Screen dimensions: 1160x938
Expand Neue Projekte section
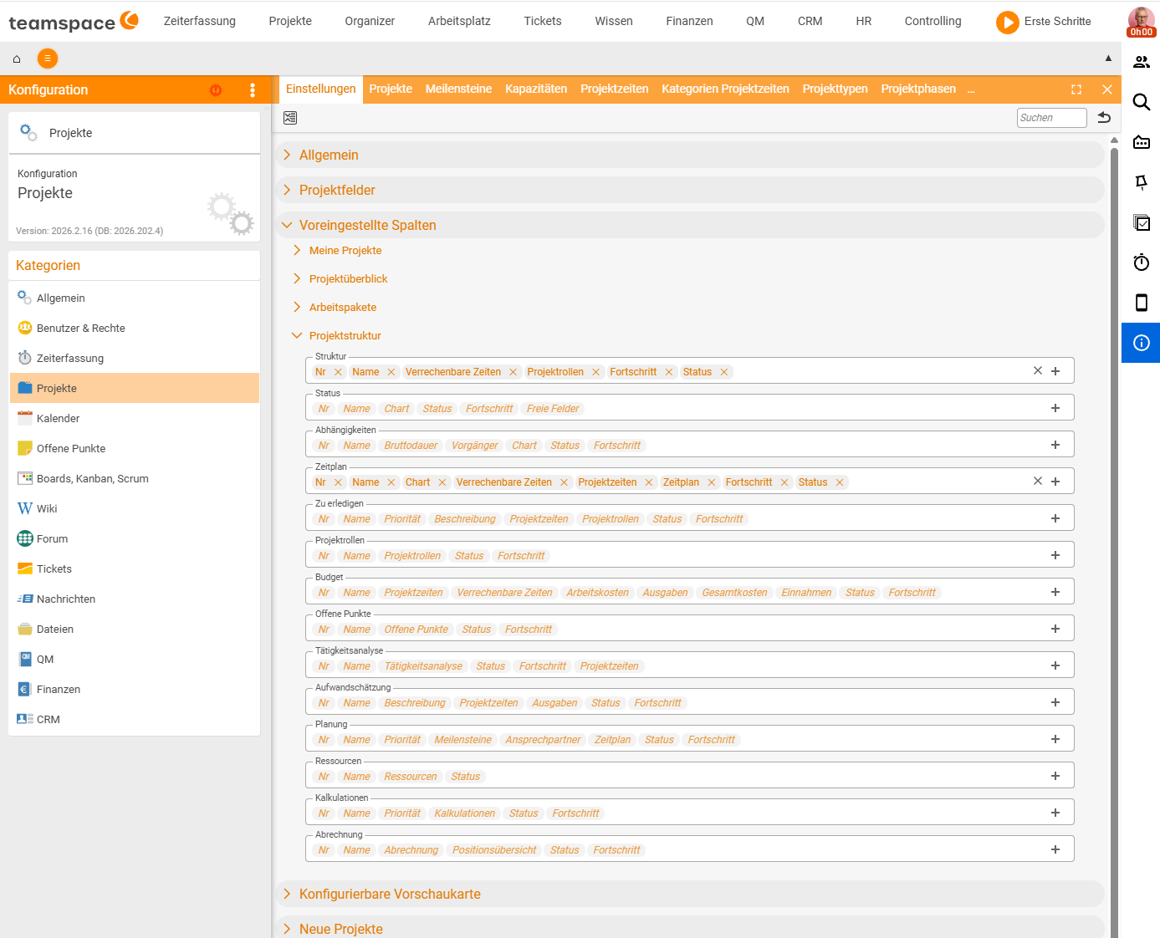click(x=690, y=929)
